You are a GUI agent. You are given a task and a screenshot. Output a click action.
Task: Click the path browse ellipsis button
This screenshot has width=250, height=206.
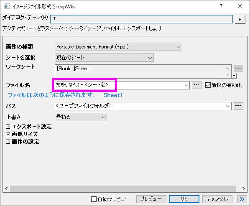pyautogui.click(x=238, y=106)
